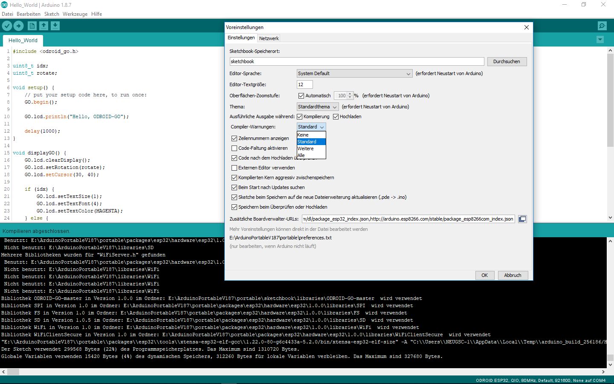Open the Werkzeuge menu
614x384 pixels.
(75, 14)
